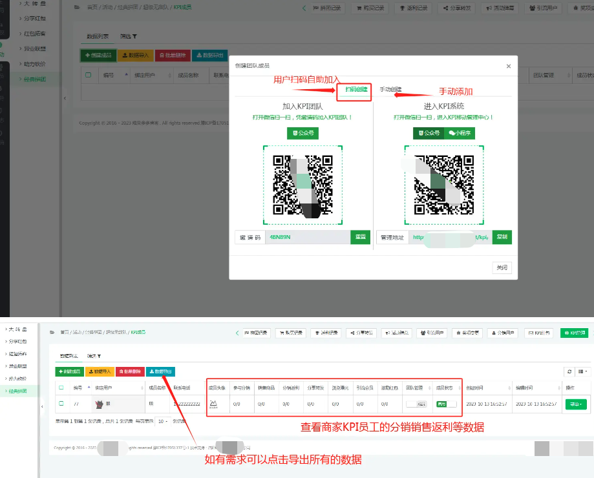Image resolution: width=594 pixels, height=478 pixels.
Task: Change per-page count dropdown showing 10
Action: pyautogui.click(x=163, y=421)
